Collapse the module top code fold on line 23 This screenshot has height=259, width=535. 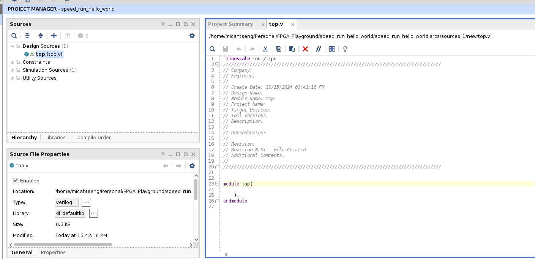[x=218, y=184]
